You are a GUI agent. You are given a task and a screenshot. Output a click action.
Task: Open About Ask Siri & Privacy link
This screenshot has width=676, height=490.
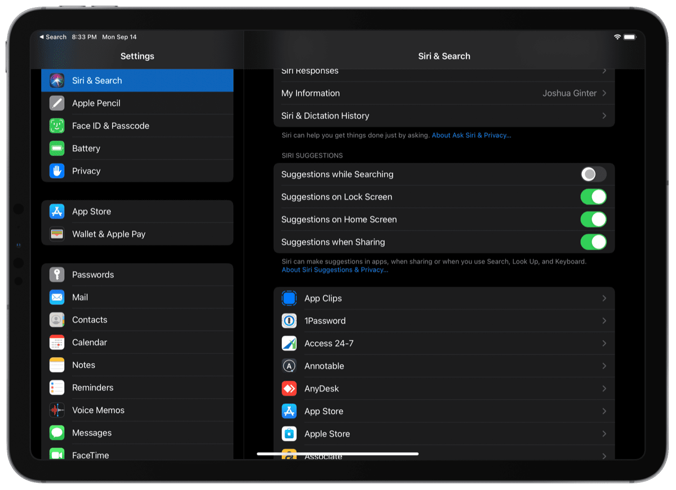472,135
